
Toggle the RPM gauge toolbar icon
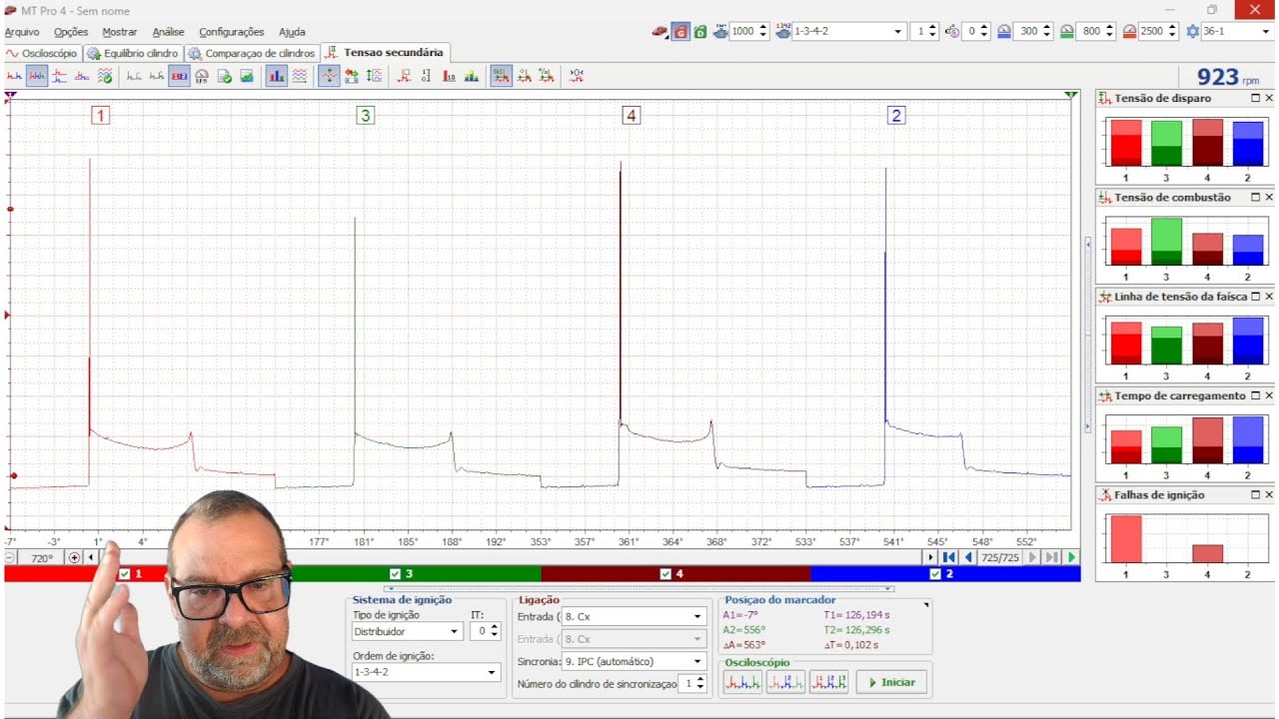coord(202,75)
